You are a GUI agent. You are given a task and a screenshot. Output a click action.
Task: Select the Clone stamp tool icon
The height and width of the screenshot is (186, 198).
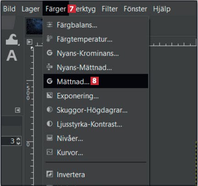[12, 39]
